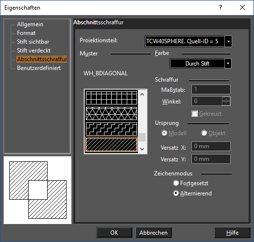Select the Allgemein tree item
254x242 pixels.
(x=30, y=24)
